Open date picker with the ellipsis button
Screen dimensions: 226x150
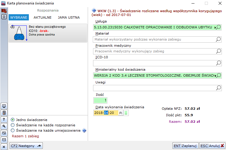pos(126,113)
